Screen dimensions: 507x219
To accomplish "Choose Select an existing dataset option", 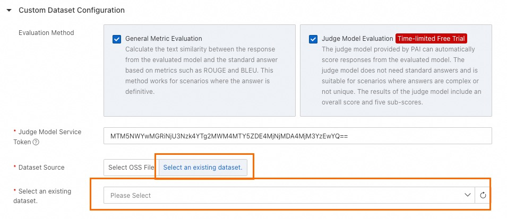I will click(x=203, y=168).
